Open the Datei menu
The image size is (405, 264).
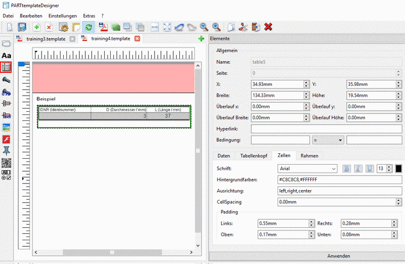[8, 16]
